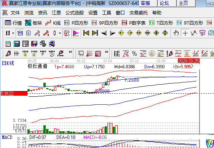Click the yellow left-arrow diamond icon
The image size is (214, 148).
121,33
